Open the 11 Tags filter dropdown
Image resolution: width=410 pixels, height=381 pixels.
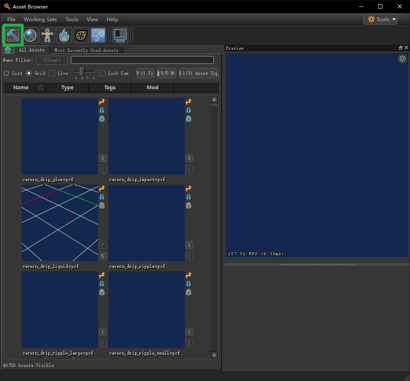point(145,73)
